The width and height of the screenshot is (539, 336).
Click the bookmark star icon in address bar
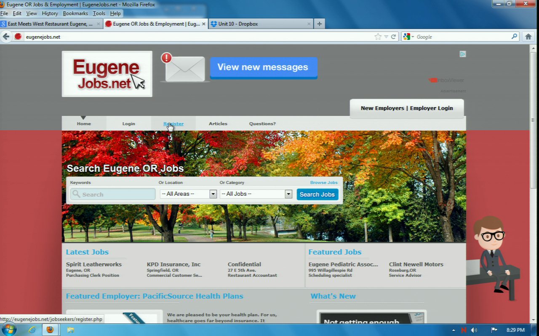point(378,37)
